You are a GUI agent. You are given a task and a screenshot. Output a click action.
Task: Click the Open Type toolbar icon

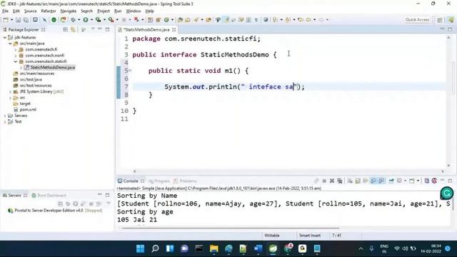180,20
